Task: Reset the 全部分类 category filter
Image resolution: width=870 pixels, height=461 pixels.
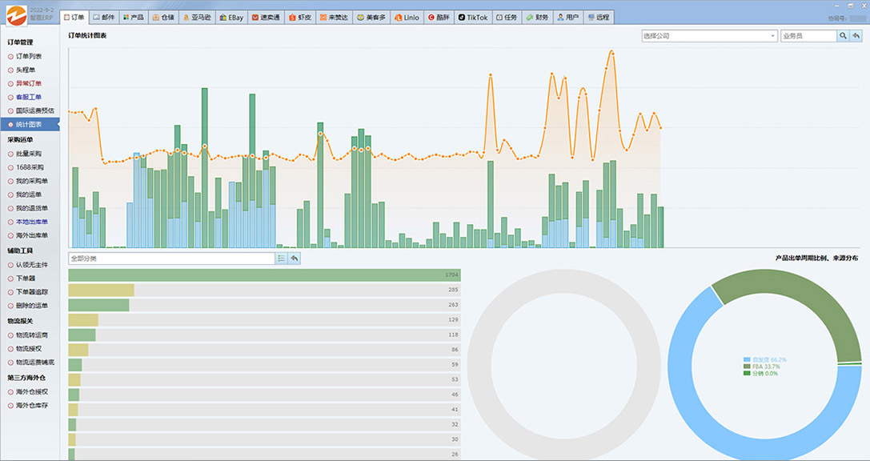Action: (295, 259)
